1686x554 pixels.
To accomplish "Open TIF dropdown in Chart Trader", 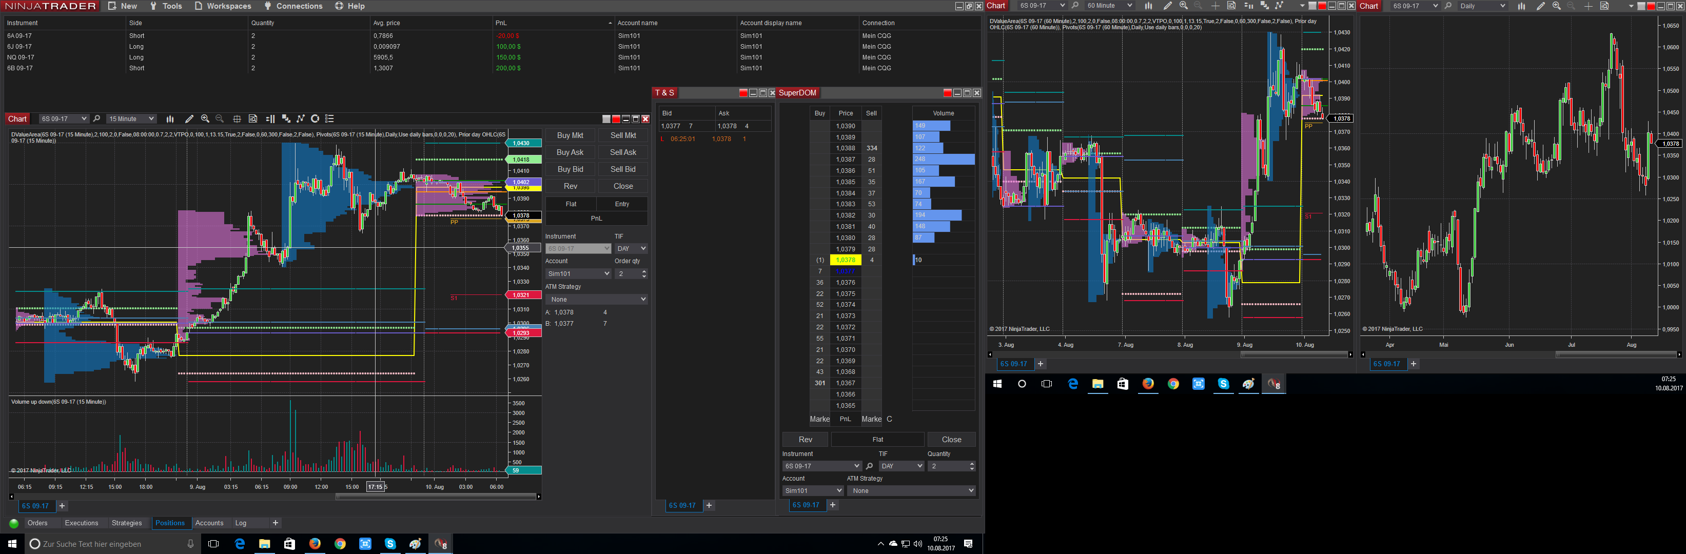I will [631, 249].
